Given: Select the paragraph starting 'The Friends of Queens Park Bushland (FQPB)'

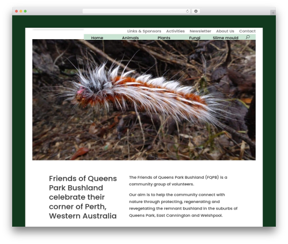Looking at the screenshot, I should click(178, 181).
